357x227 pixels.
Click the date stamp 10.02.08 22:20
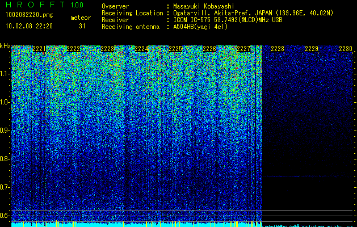click(29, 26)
